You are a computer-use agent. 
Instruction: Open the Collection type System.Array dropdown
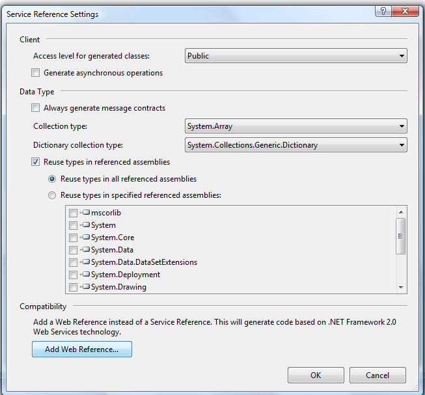[295, 126]
